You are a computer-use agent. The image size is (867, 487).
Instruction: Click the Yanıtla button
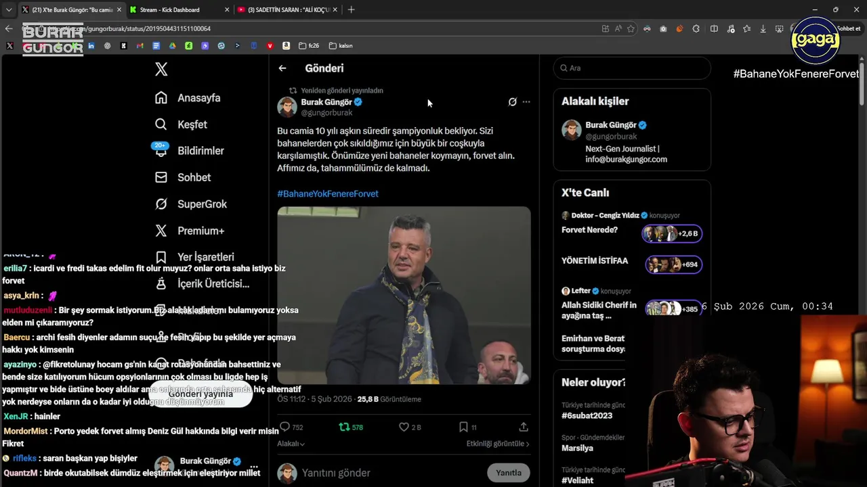[509, 473]
